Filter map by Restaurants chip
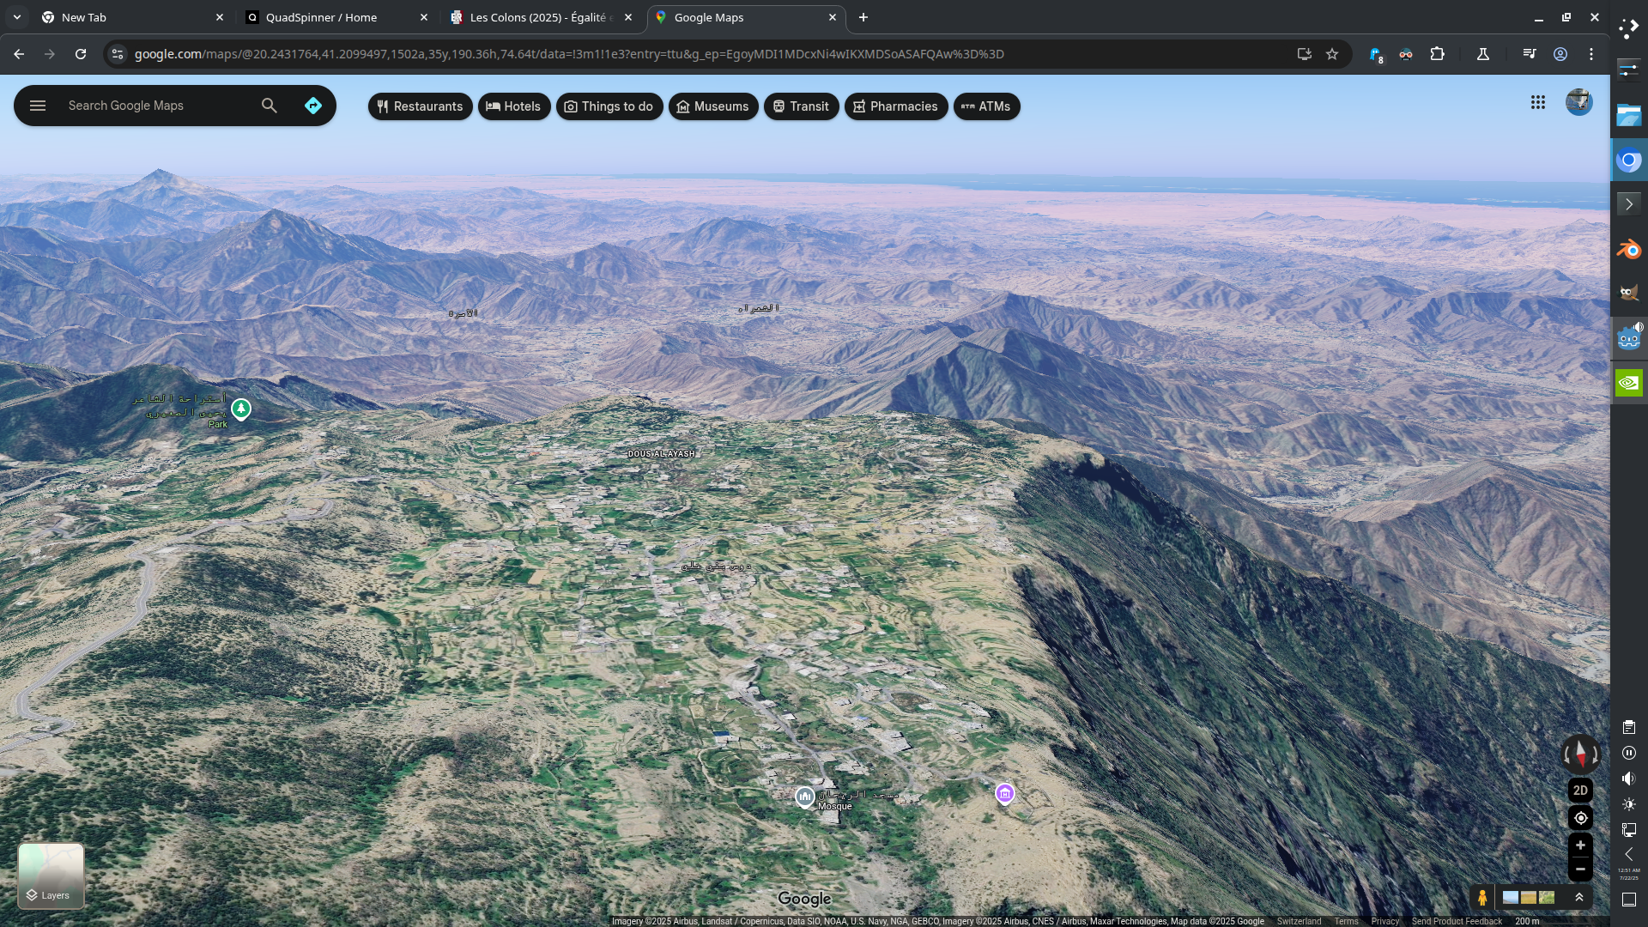Screen dimensions: 1648x927 coord(421,106)
